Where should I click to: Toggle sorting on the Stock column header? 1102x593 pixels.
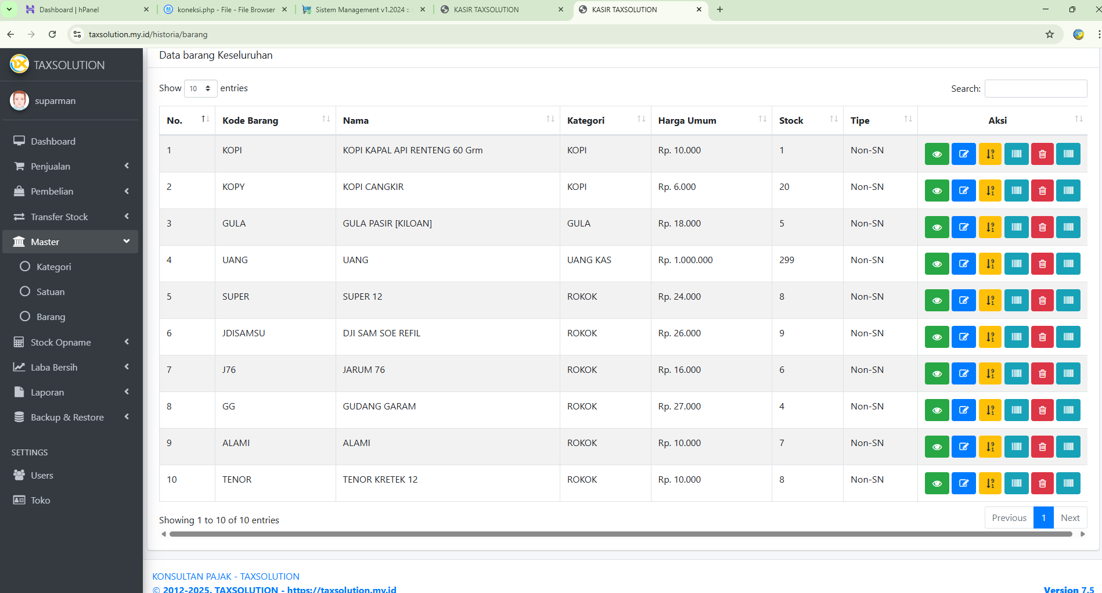click(x=807, y=120)
